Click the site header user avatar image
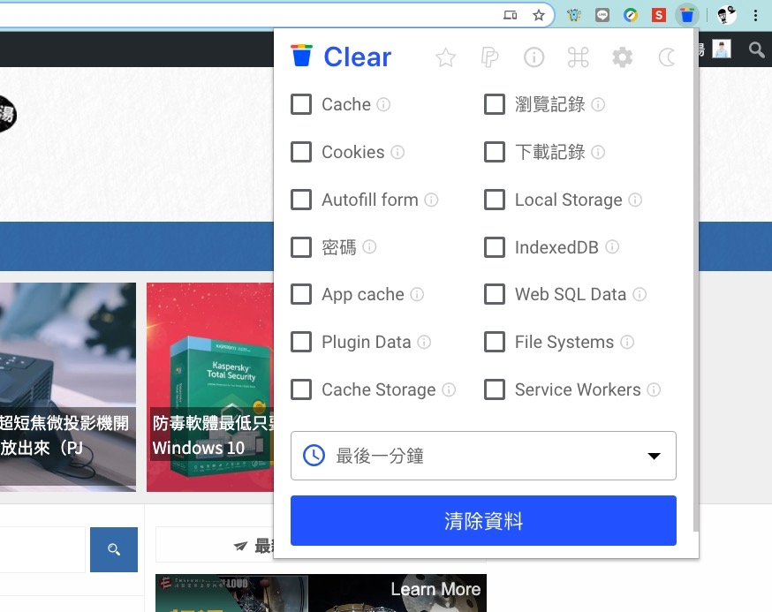The image size is (772, 612). point(722,49)
